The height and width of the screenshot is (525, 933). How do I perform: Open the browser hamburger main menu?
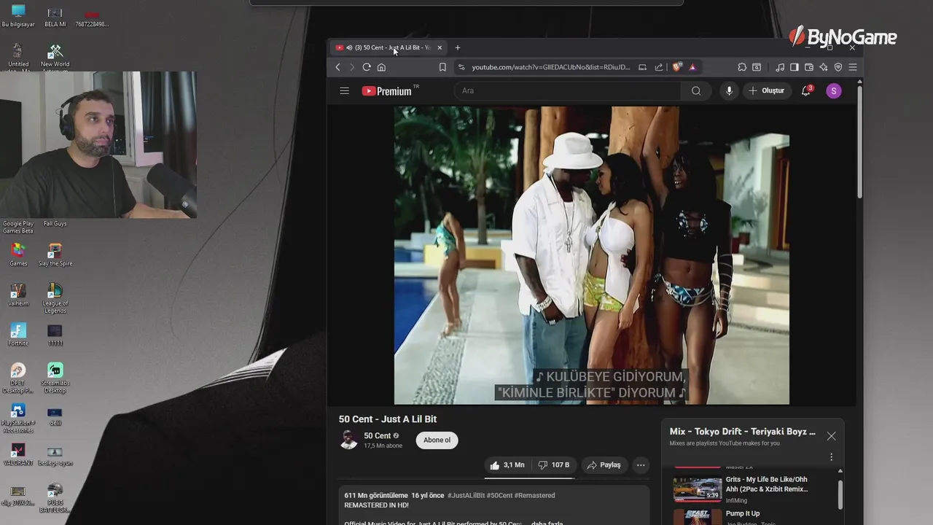click(853, 67)
